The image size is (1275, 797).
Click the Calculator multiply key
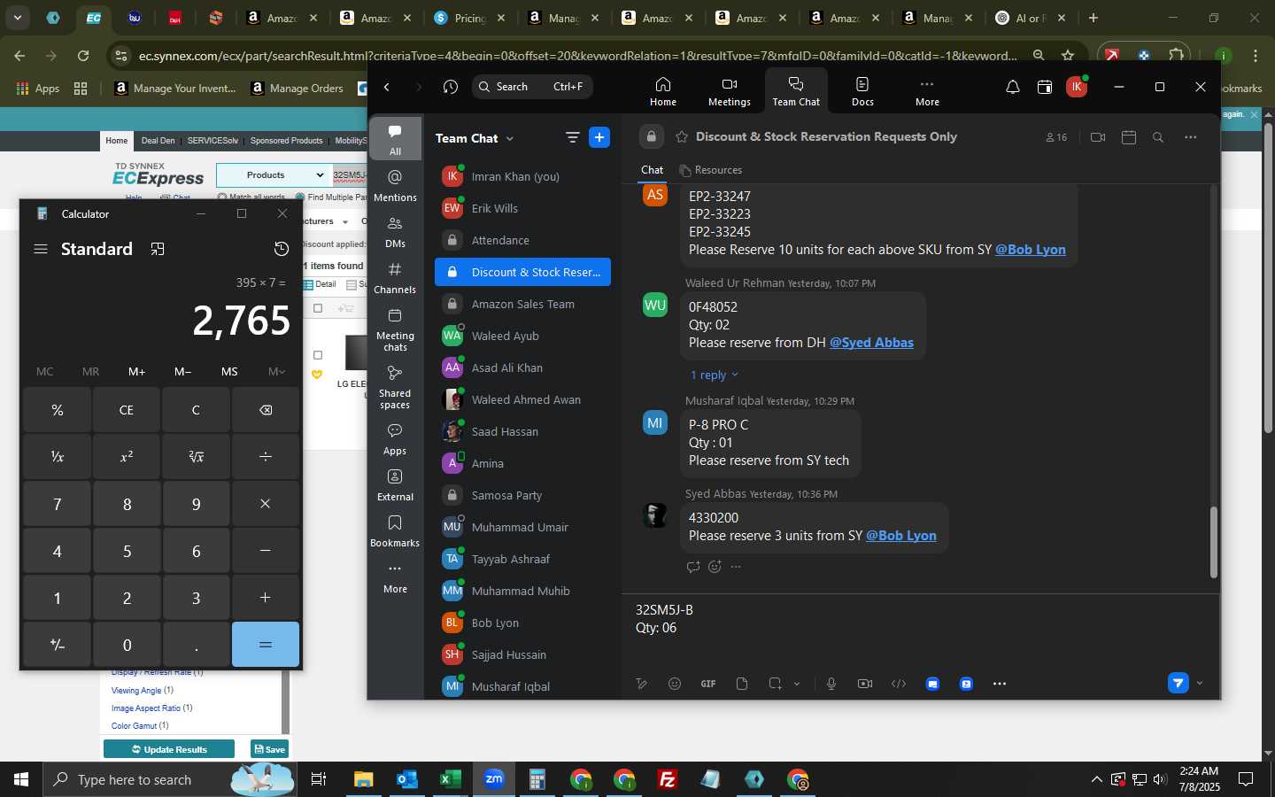pyautogui.click(x=266, y=504)
